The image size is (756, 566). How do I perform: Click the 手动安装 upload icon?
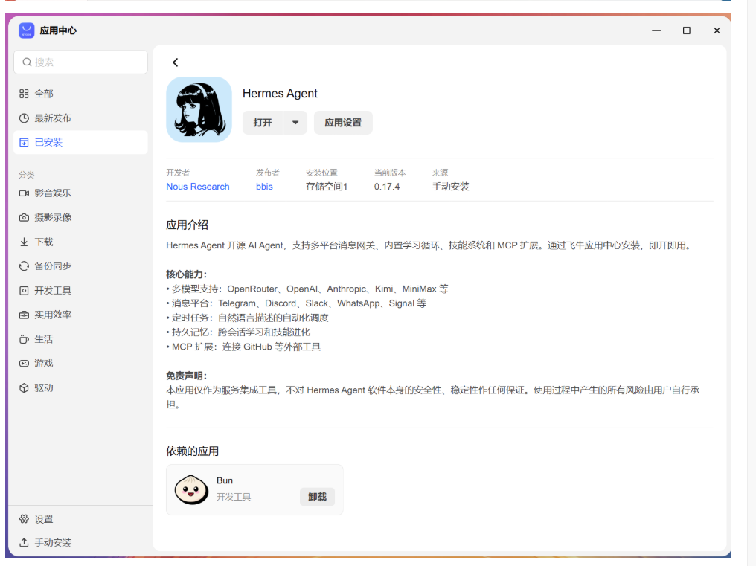coord(24,542)
